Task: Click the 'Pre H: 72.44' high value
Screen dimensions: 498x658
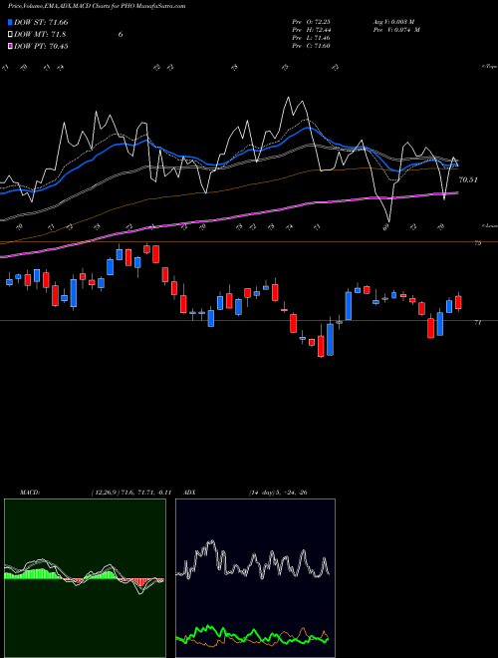Action: pos(311,30)
